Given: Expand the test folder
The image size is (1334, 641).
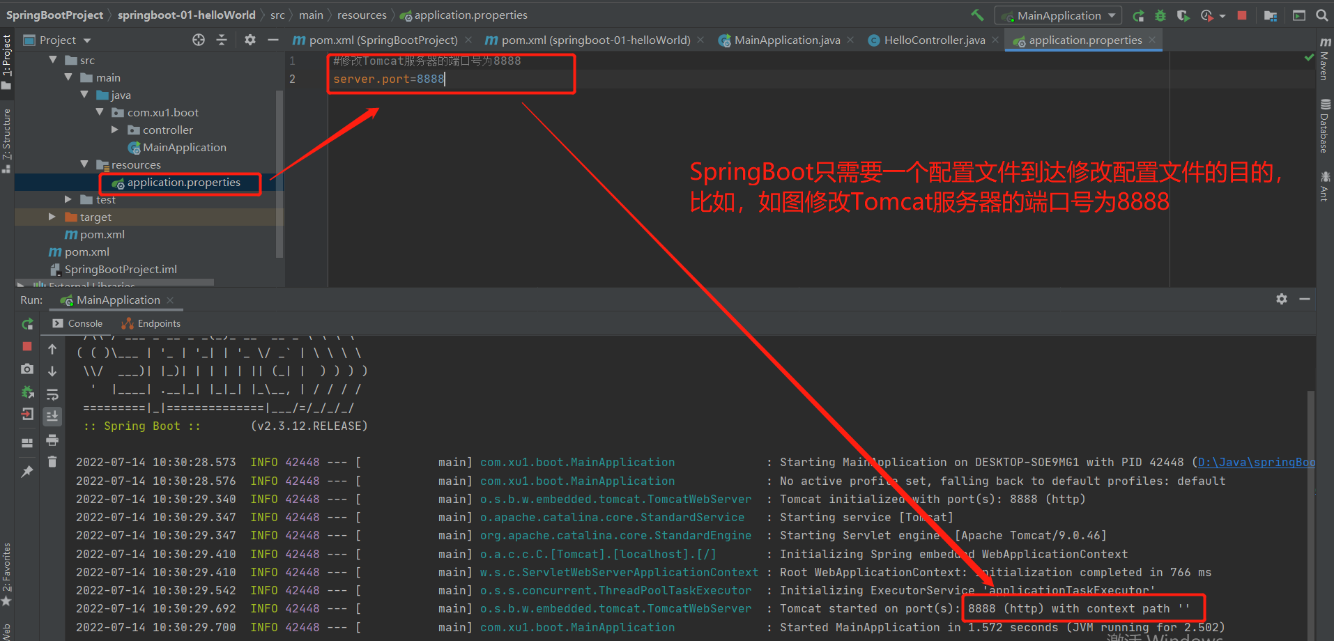Looking at the screenshot, I should pos(68,199).
